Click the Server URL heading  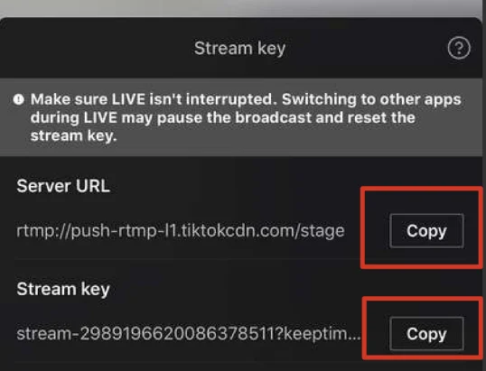point(63,186)
